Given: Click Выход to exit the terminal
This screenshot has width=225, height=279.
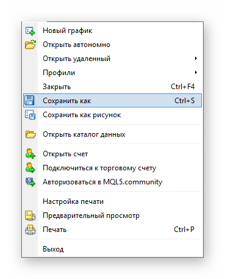Looking at the screenshot, I should tap(112, 249).
